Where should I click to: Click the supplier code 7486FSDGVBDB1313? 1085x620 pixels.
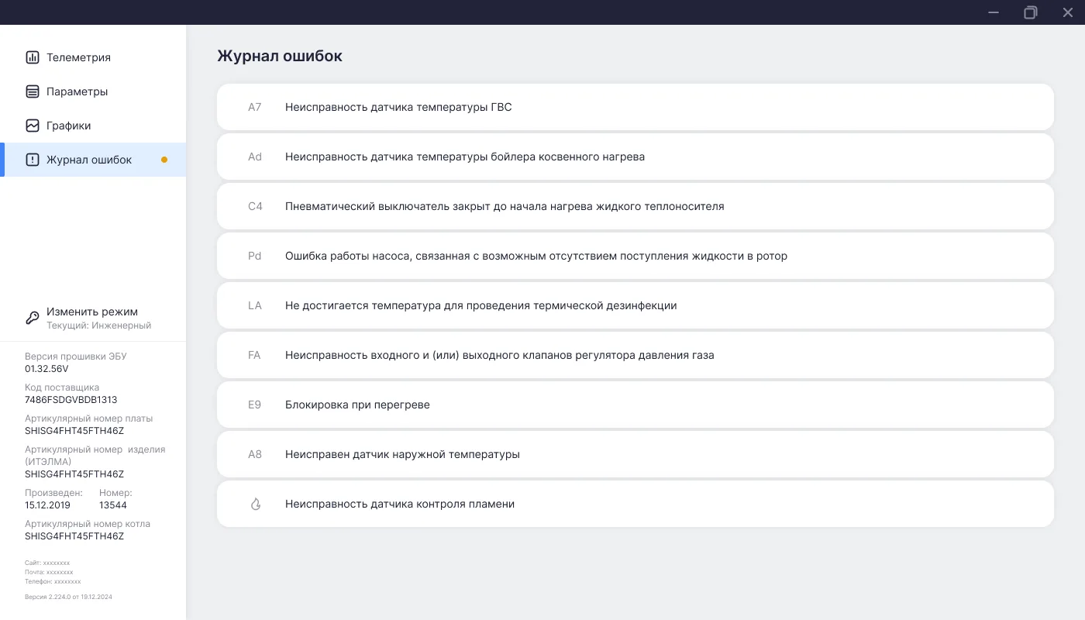click(71, 400)
